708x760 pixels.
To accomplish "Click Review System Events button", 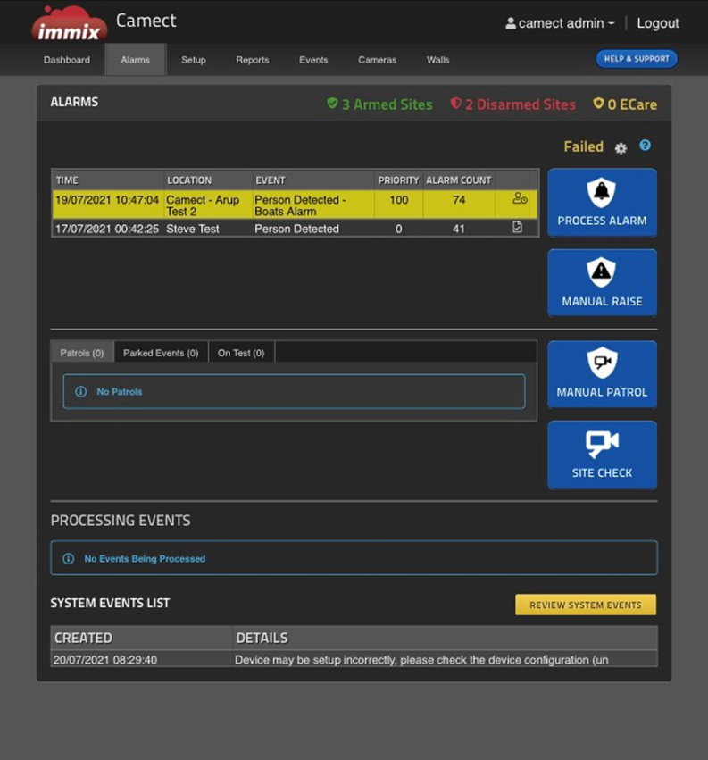I will [x=586, y=605].
